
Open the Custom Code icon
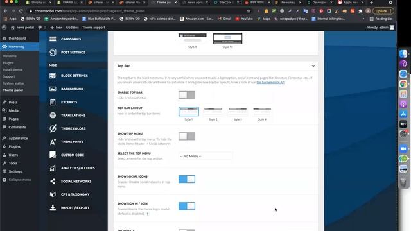(x=53, y=155)
